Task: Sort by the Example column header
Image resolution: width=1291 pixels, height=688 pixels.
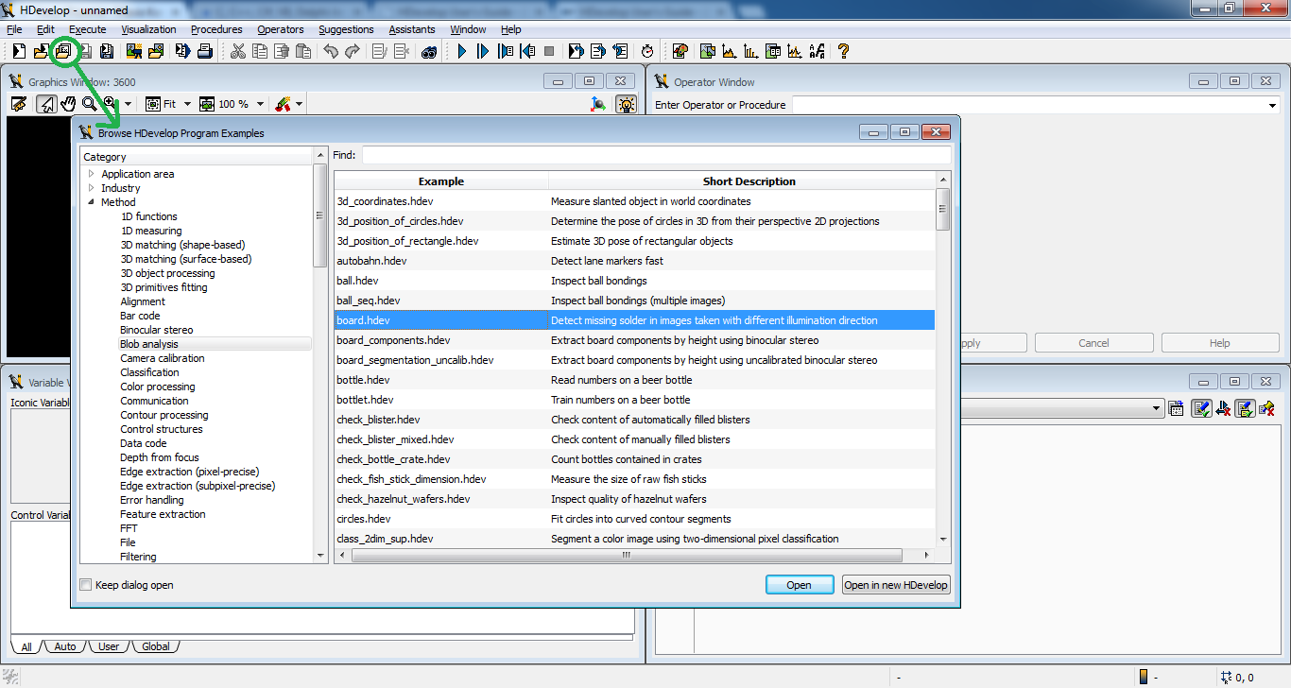Action: [x=441, y=181]
